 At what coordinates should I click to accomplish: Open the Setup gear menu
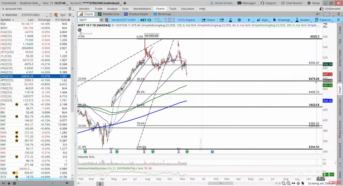click(x=313, y=3)
